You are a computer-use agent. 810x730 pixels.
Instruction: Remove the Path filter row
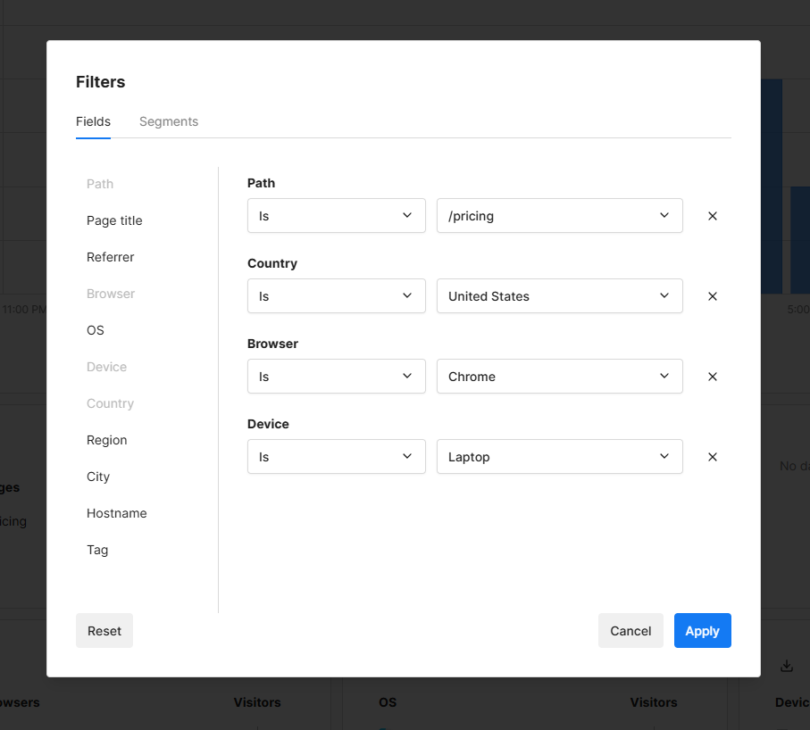(712, 216)
